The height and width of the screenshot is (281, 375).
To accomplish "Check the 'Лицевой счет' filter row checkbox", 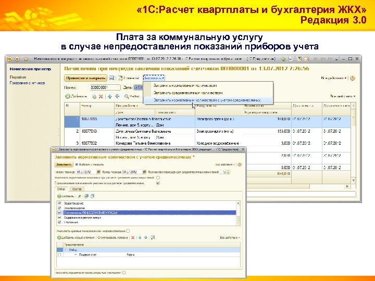I will tap(59, 254).
